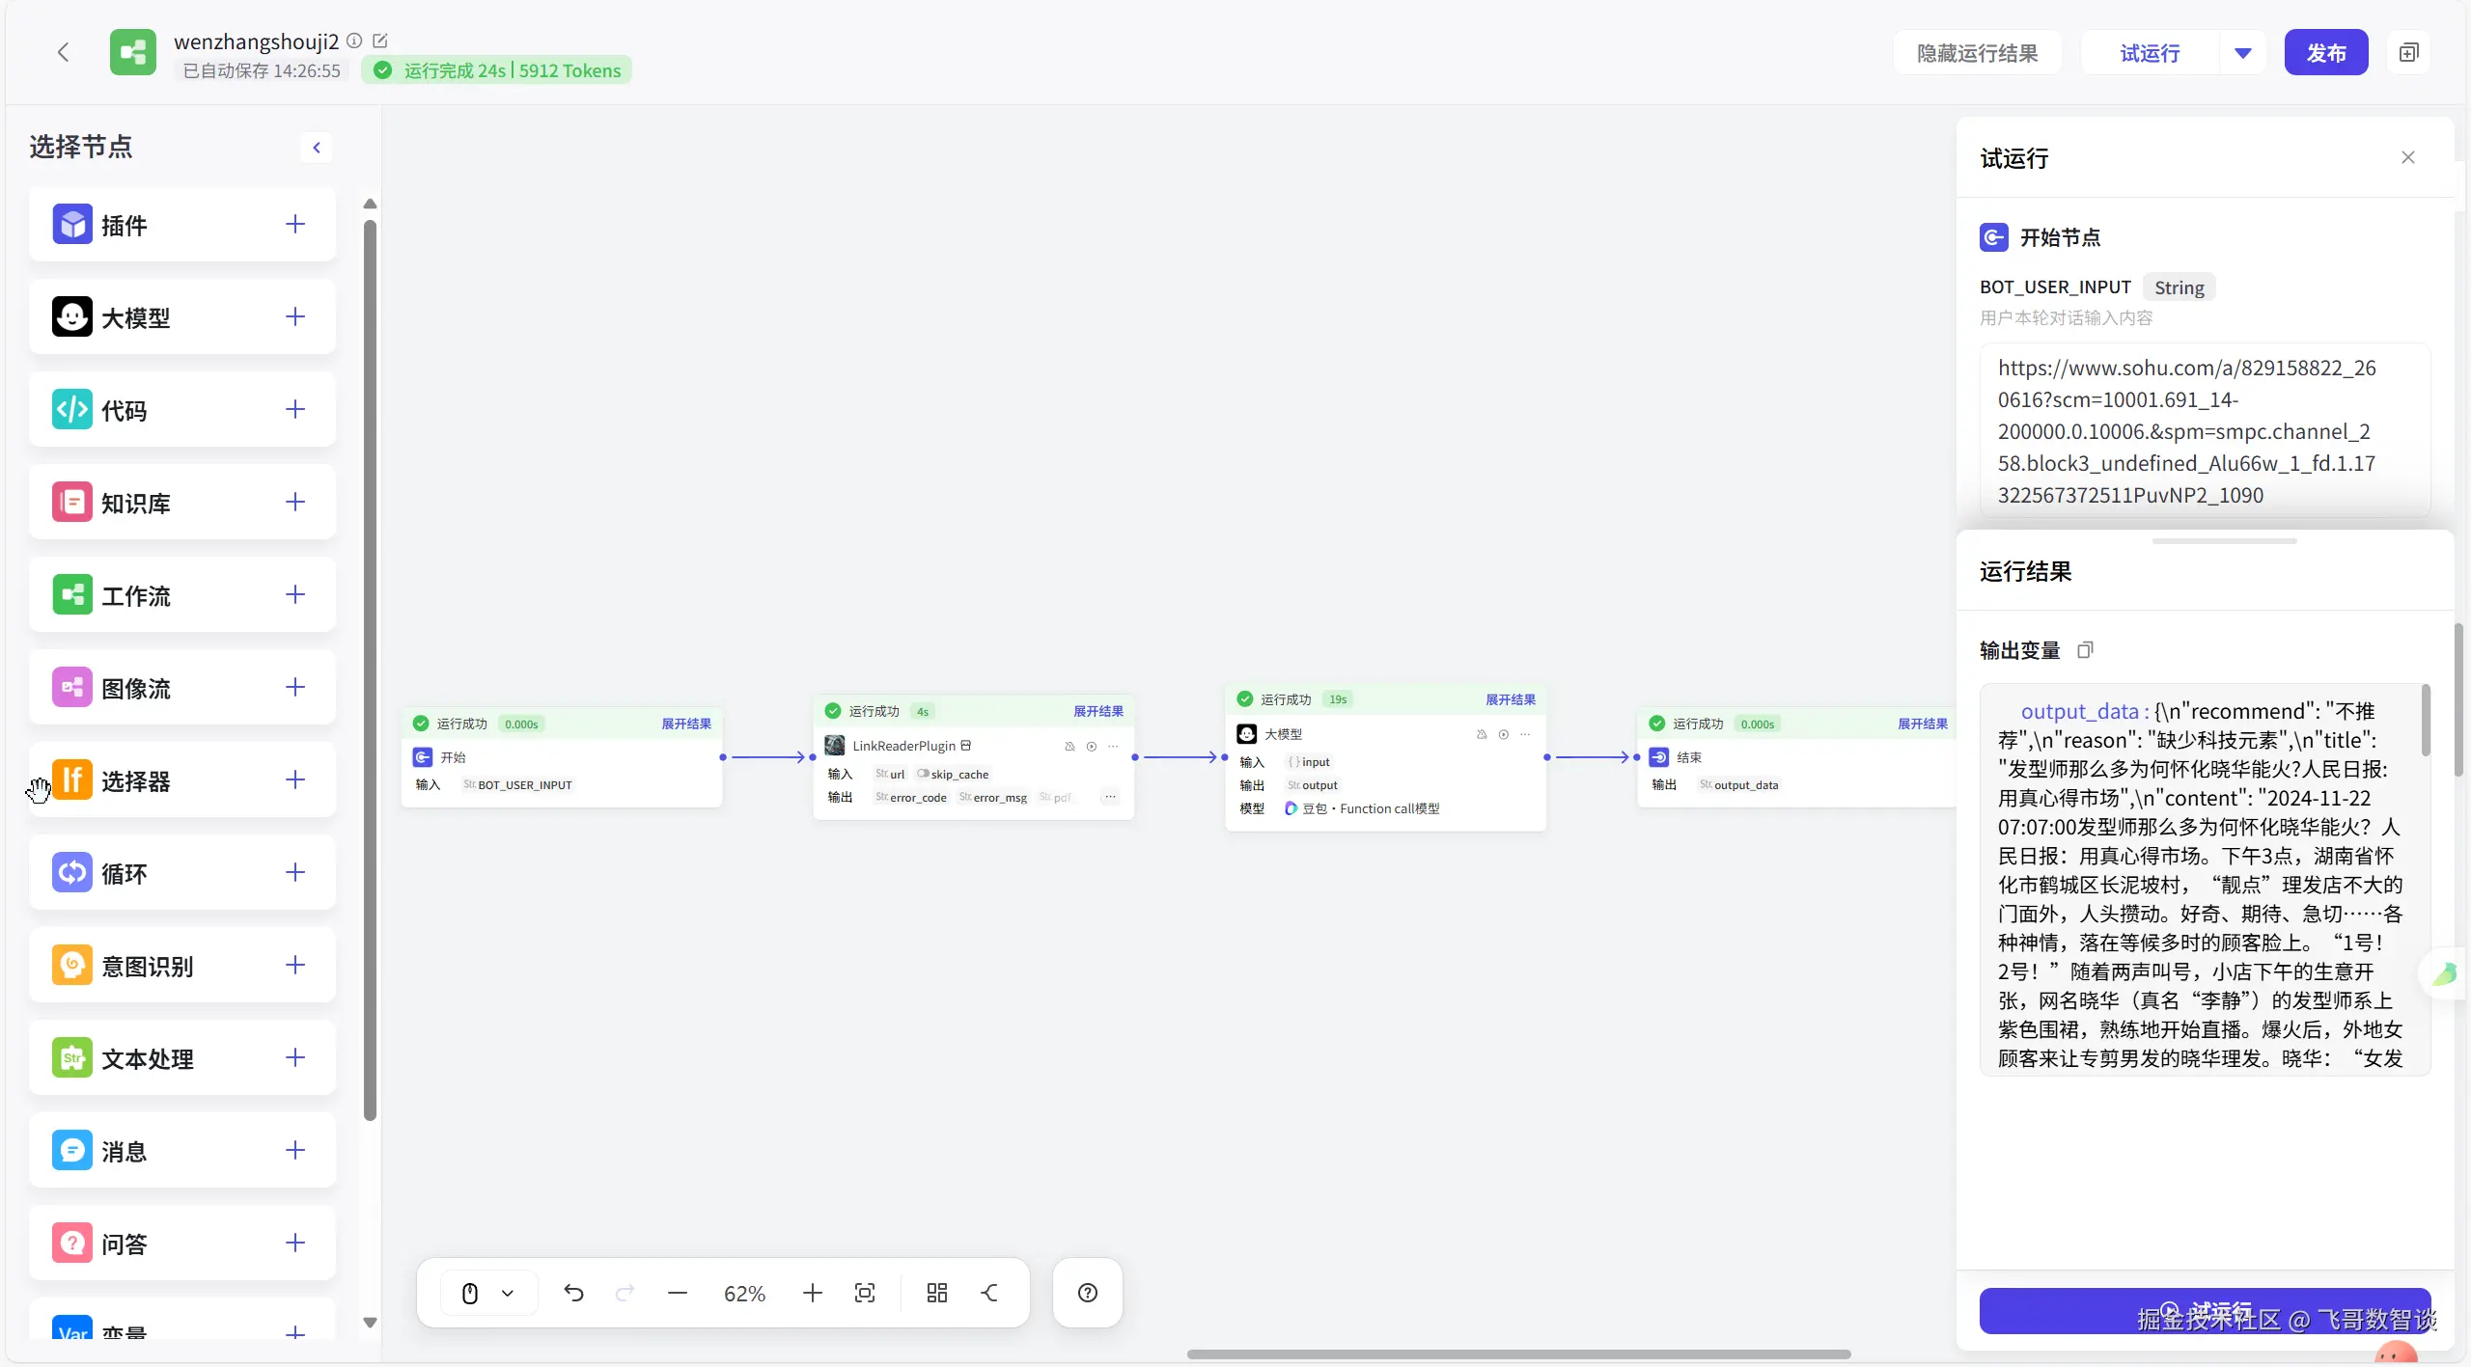
Task: Expand results on LinkReaderPlugin node (展开结果)
Action: tap(1098, 711)
